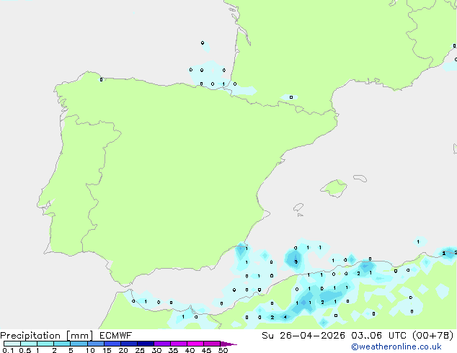Click the "ECMWF" model label
The height and width of the screenshot is (353, 457).
[116, 336]
